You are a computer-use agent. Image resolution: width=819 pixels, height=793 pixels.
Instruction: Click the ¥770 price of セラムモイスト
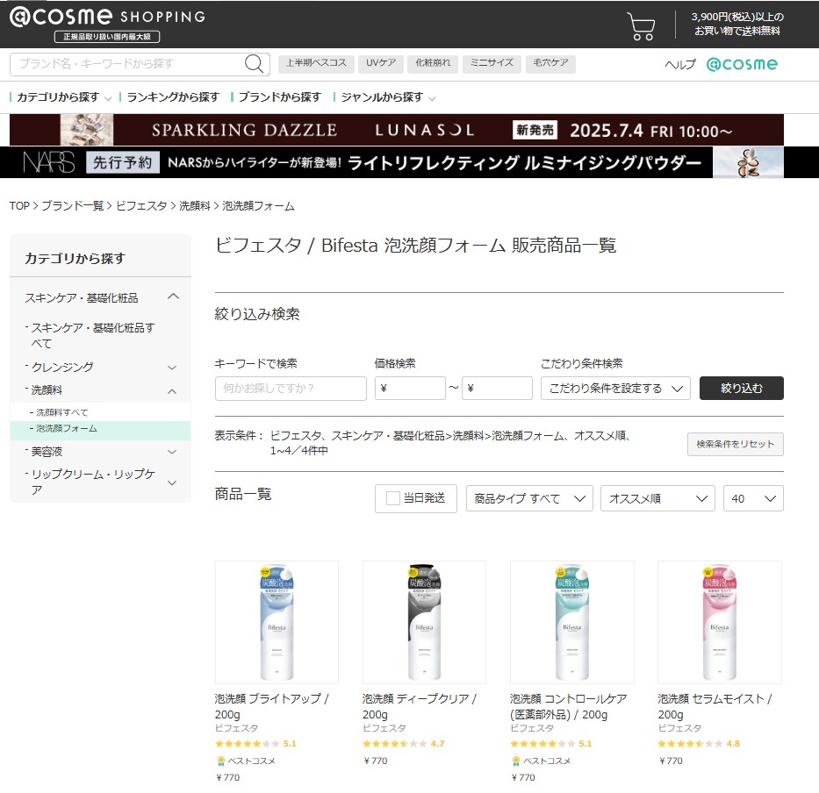click(671, 761)
